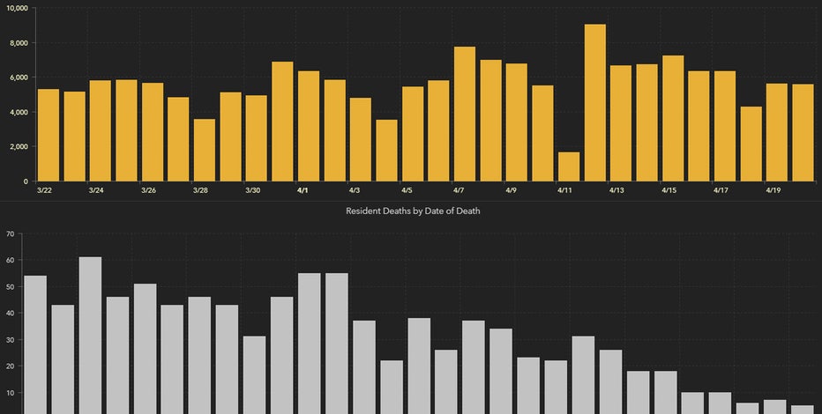The height and width of the screenshot is (414, 822).
Task: Click the 2,000 y-axis value in the top chart
Action: click(x=19, y=146)
